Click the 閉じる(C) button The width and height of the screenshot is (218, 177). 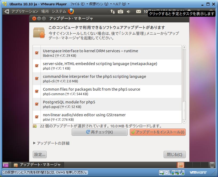tap(175, 155)
